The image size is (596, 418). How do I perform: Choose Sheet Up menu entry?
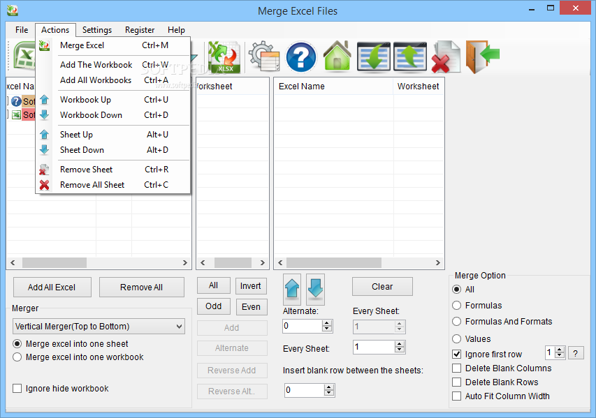114,135
